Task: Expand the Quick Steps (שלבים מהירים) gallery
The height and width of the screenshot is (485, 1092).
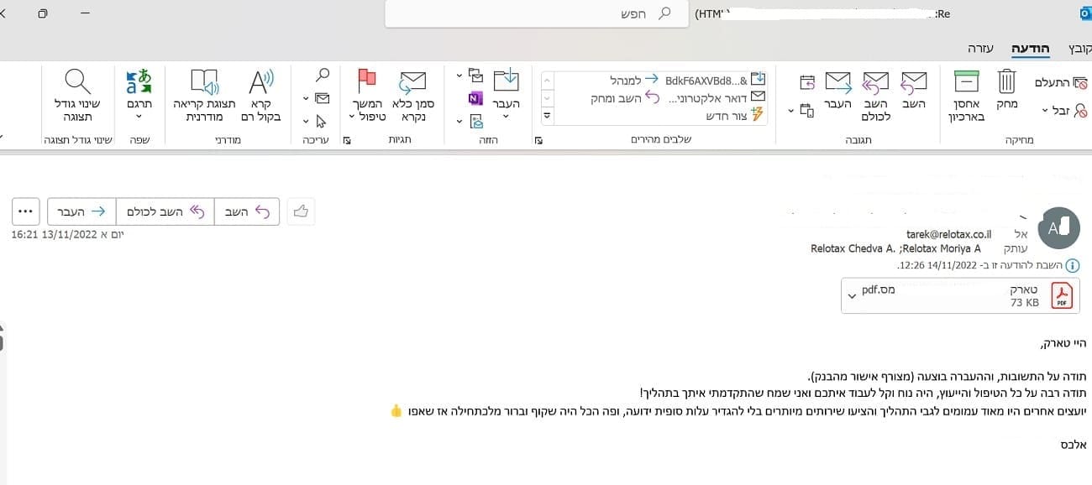Action: click(x=547, y=116)
